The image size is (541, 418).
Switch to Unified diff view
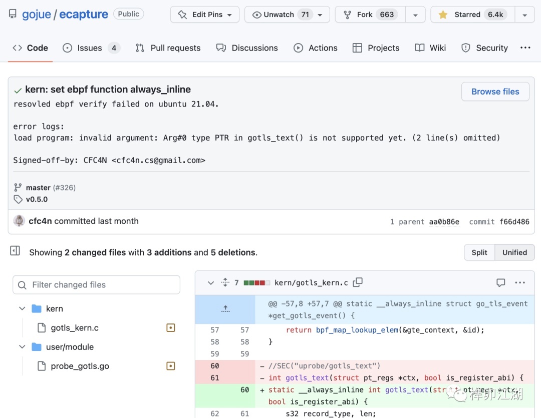(514, 252)
